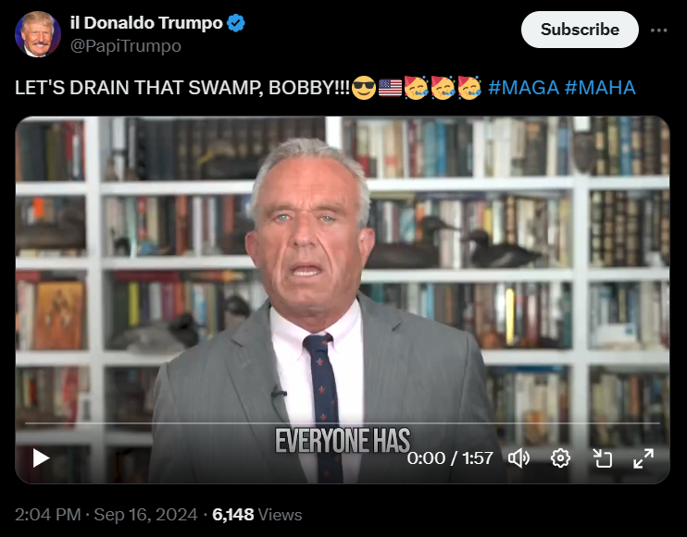Open the three-dot more options menu
Image resolution: width=687 pixels, height=537 pixels.
tap(658, 31)
